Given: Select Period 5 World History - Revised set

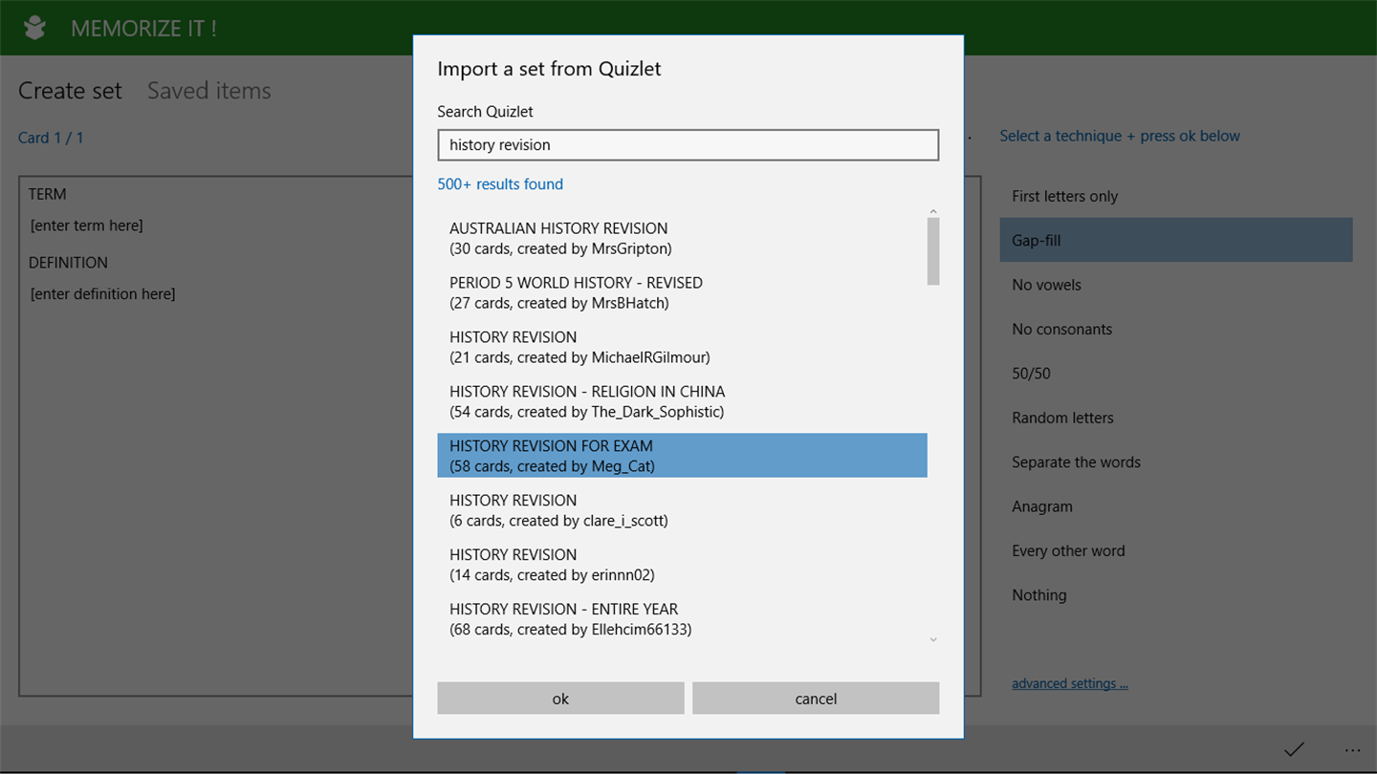Looking at the screenshot, I should 683,293.
